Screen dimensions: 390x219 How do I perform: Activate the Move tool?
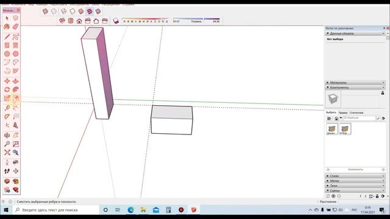coord(7,81)
